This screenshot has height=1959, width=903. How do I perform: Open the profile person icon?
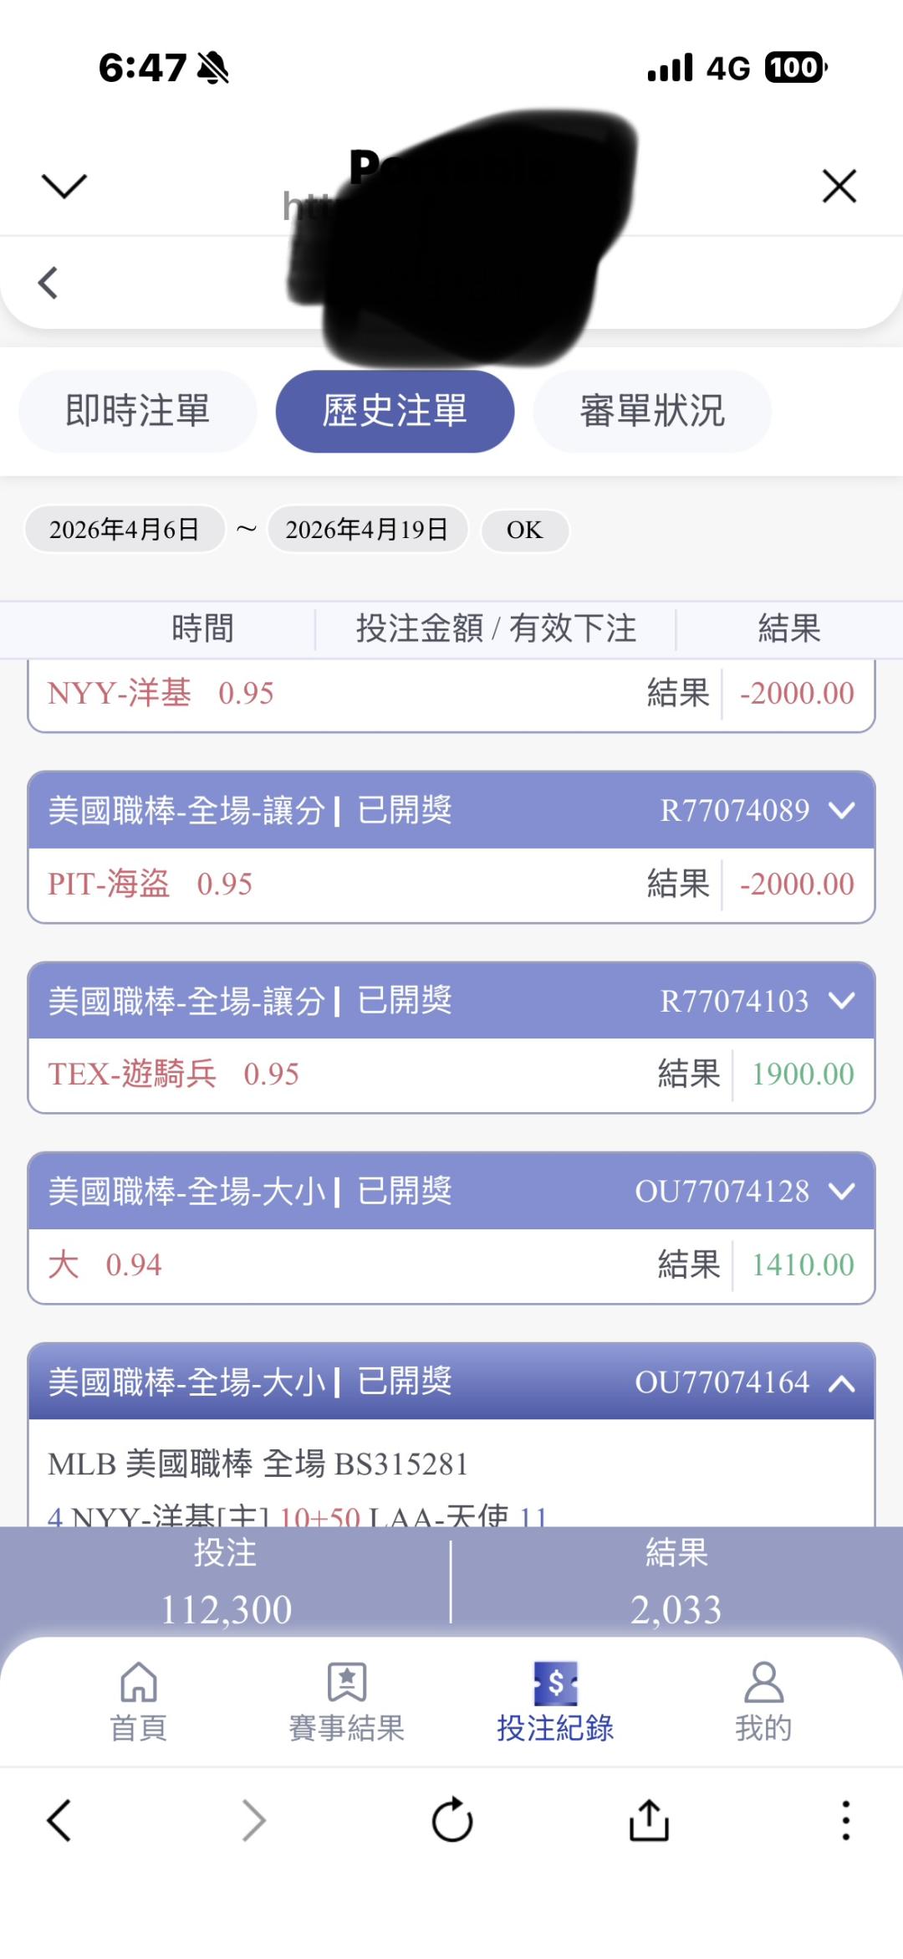pyautogui.click(x=763, y=1682)
